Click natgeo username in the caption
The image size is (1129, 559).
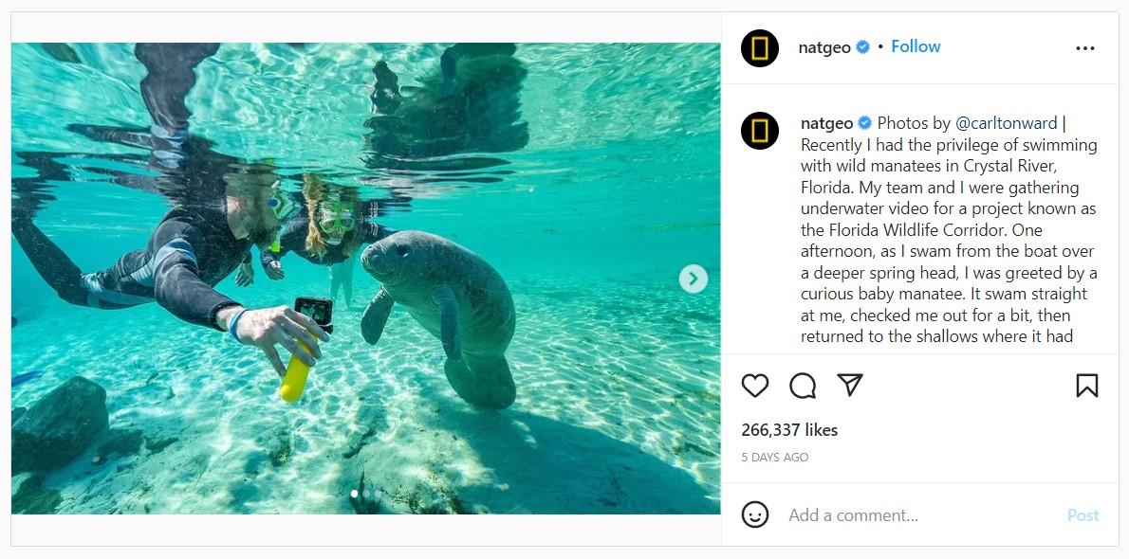(826, 123)
